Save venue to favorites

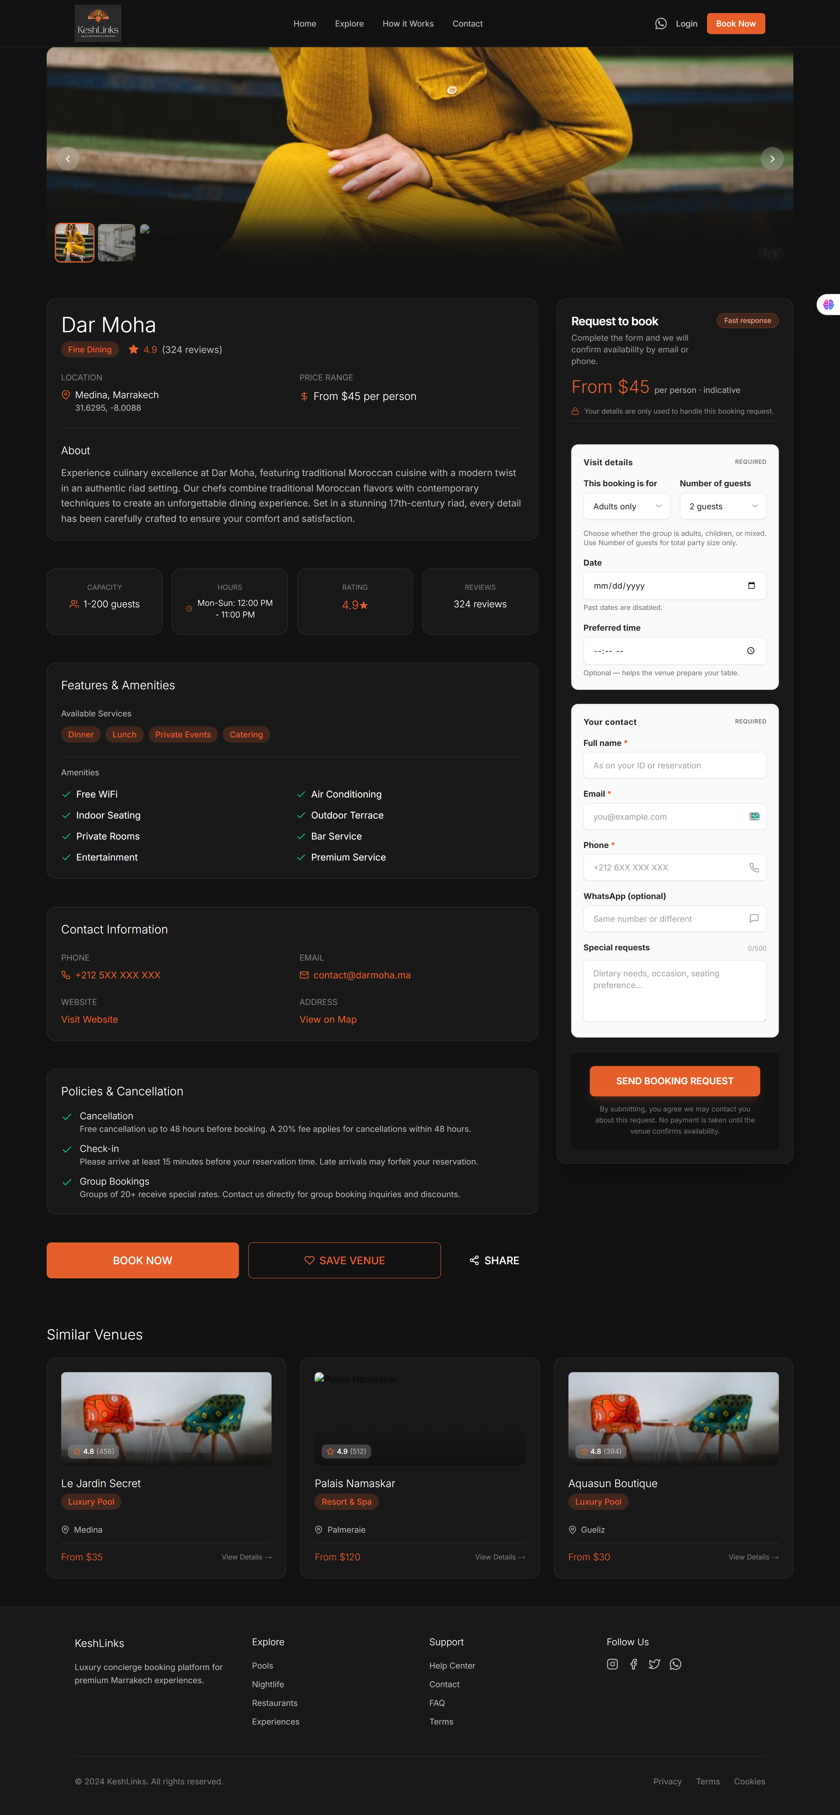[x=344, y=1260]
